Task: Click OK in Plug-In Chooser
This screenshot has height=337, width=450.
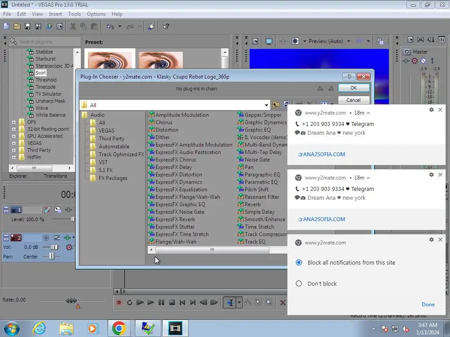Action: point(354,88)
